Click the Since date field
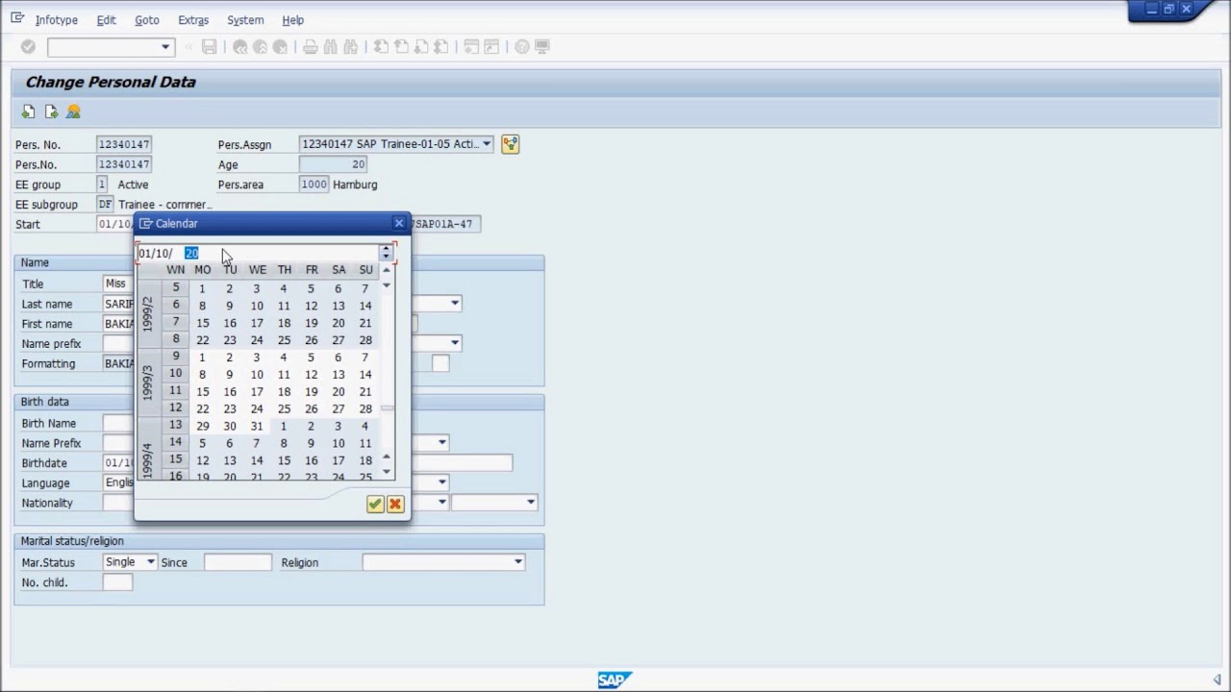The height and width of the screenshot is (692, 1231). pos(238,562)
